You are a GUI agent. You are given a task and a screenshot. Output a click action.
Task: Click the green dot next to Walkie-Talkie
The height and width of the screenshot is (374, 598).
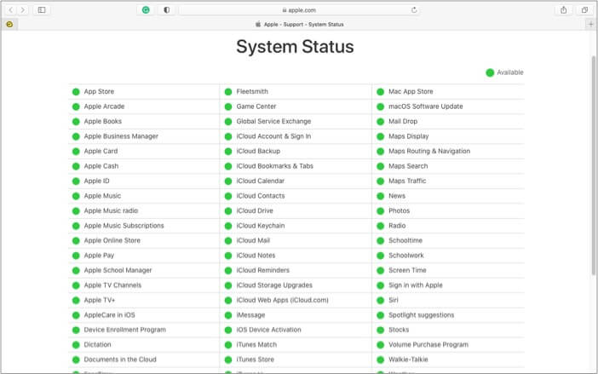(x=380, y=360)
